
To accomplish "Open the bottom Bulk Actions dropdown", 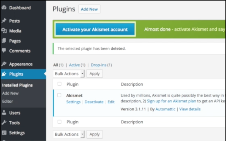I will point(69,134).
